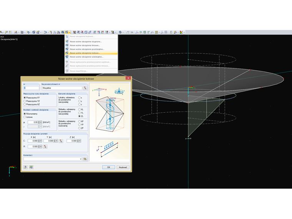This screenshot has height=219, width=292.
Task: Click the nr load number field
Action: coord(31,88)
